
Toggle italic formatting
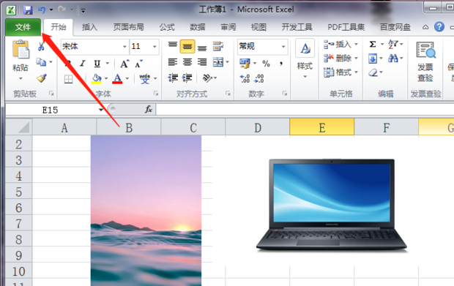tap(83, 64)
